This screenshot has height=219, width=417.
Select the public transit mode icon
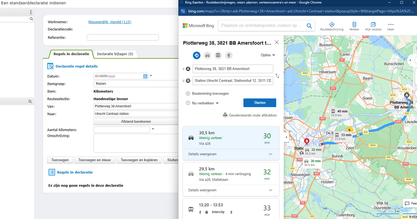(x=218, y=55)
